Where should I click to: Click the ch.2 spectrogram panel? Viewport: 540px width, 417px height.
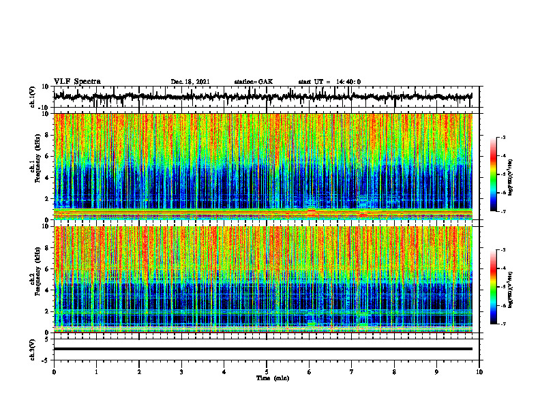click(263, 279)
